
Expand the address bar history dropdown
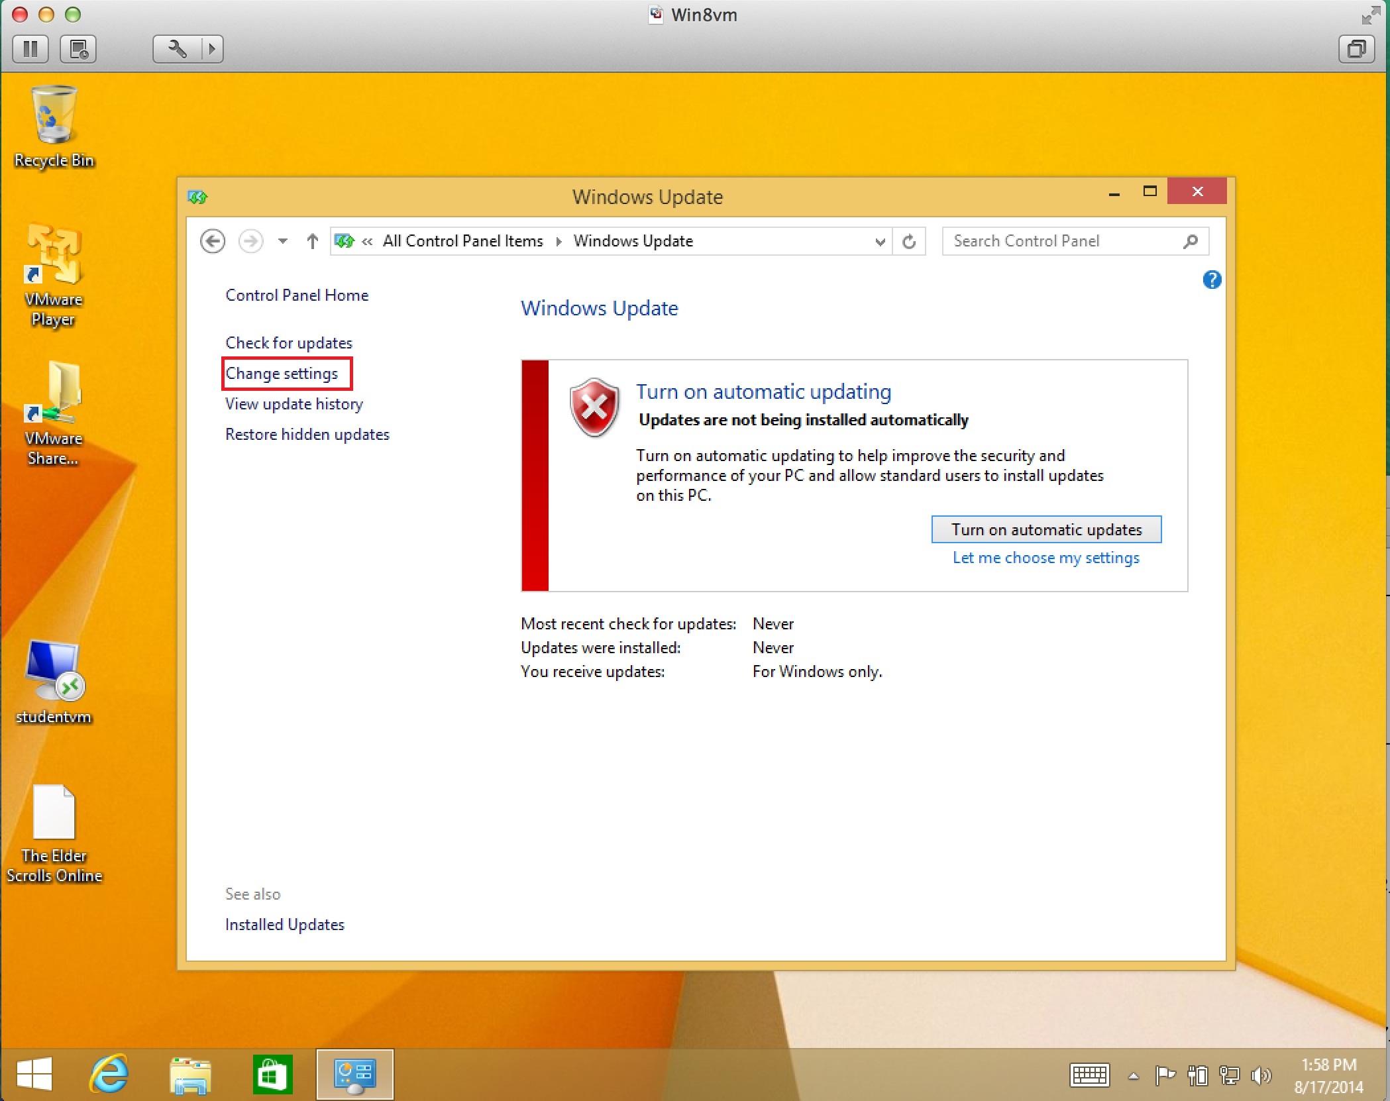(x=880, y=242)
